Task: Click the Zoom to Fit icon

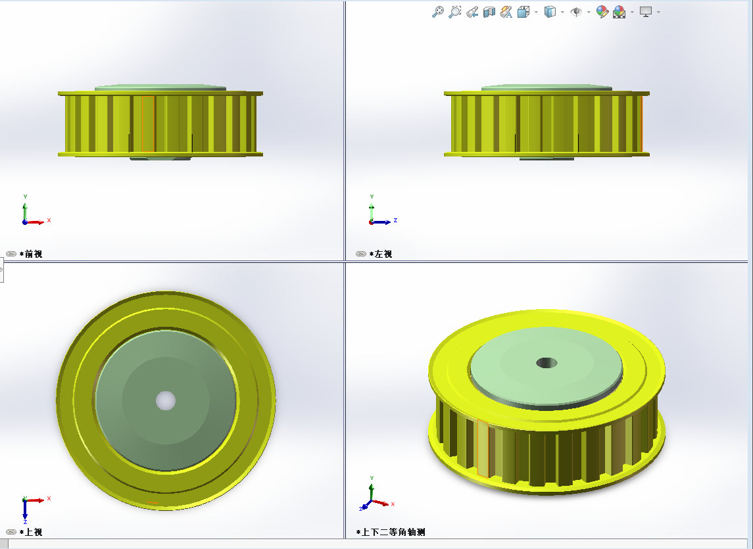Action: [437, 12]
